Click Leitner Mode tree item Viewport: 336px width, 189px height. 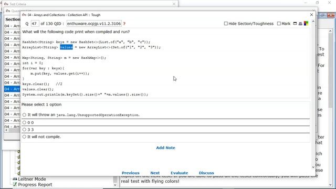click(x=31, y=179)
